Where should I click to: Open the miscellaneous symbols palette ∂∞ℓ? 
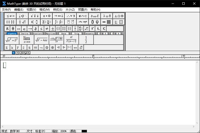[x=95, y=16]
